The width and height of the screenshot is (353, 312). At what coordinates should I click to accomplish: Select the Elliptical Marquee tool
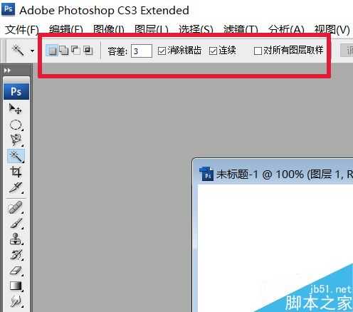16,125
